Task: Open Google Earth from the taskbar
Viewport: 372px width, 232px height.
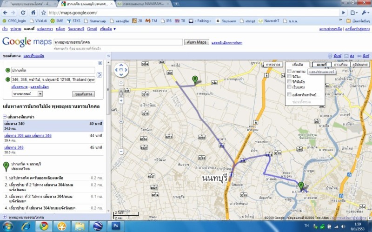Action: coord(98,226)
